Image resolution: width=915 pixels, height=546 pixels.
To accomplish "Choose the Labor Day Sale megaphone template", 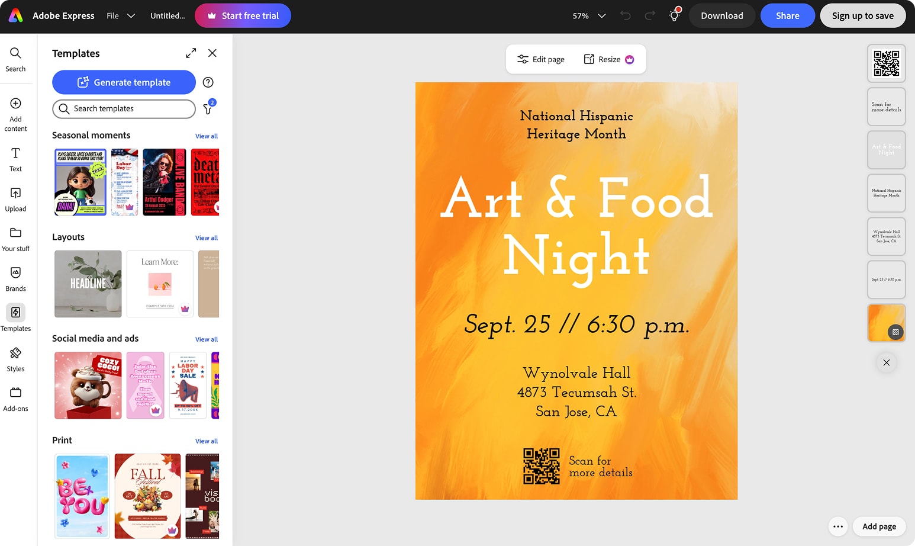I will (188, 386).
